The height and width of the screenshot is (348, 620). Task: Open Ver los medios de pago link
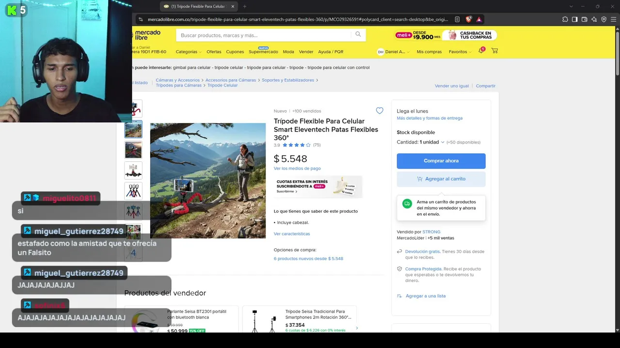pyautogui.click(x=297, y=168)
